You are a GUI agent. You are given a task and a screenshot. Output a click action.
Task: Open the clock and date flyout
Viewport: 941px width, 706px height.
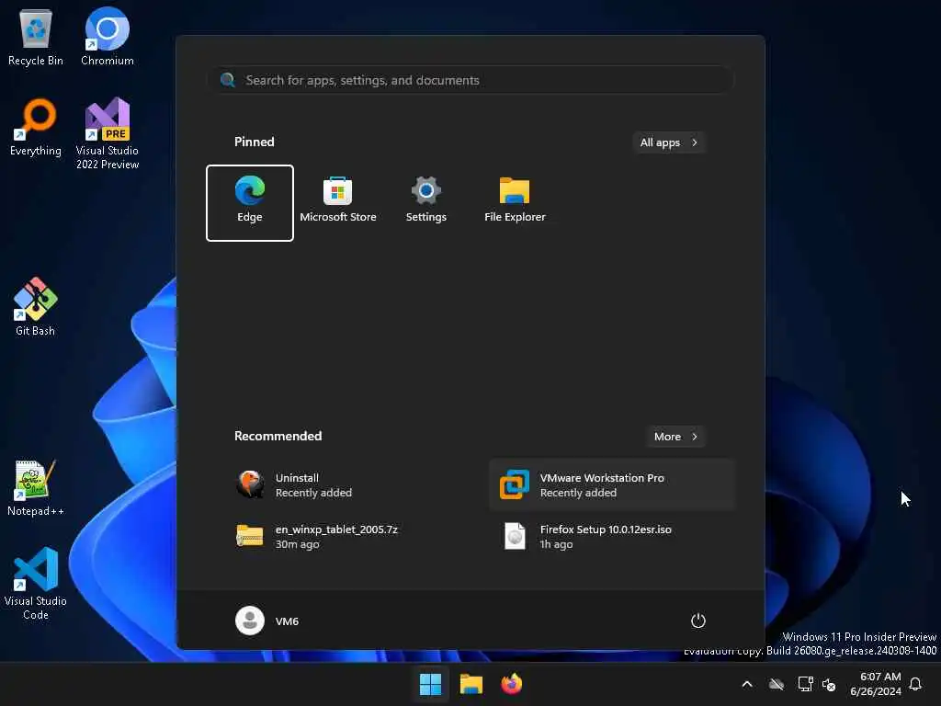(876, 684)
